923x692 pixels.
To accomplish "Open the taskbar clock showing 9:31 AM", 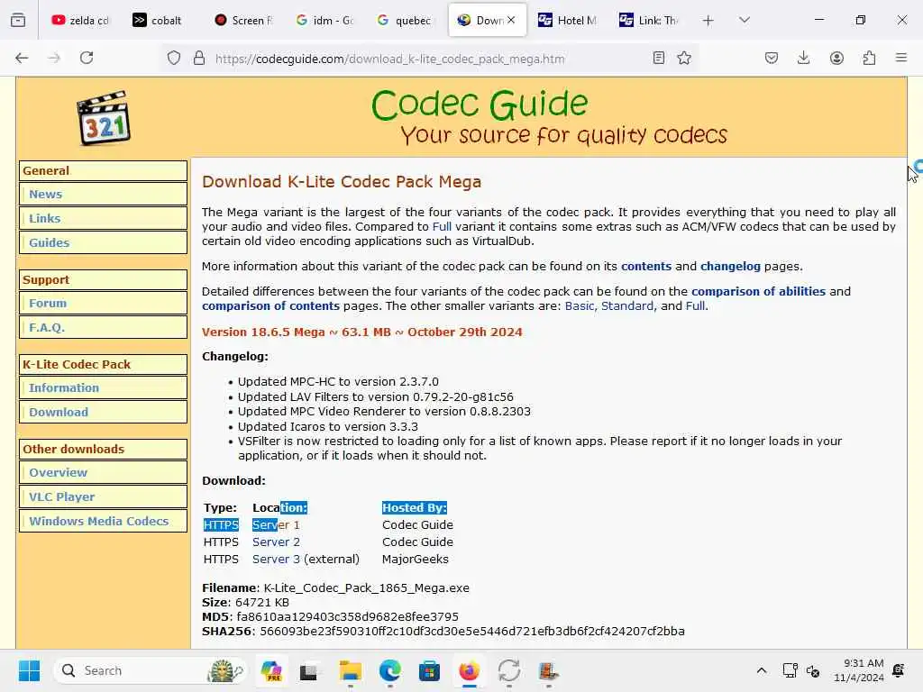I will click(x=859, y=670).
